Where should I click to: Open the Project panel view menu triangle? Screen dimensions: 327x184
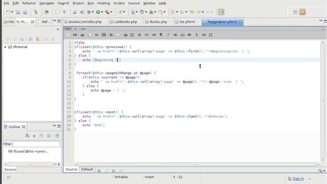tap(58, 30)
